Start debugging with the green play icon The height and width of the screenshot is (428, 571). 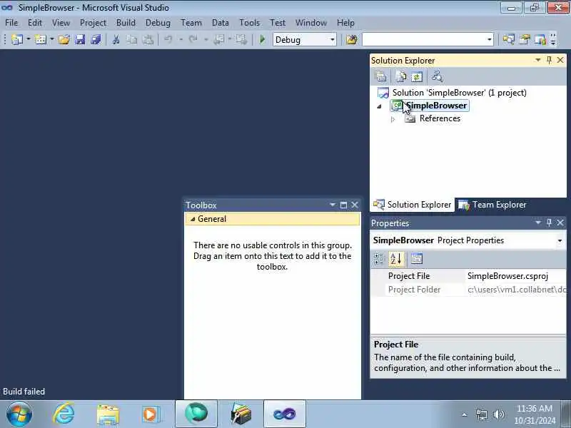pyautogui.click(x=262, y=39)
